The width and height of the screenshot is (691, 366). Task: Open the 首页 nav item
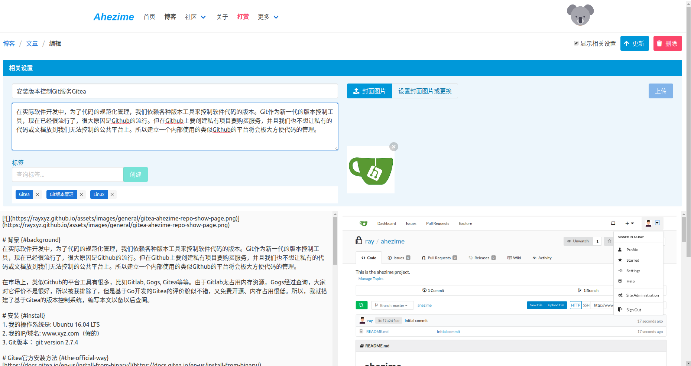point(149,17)
